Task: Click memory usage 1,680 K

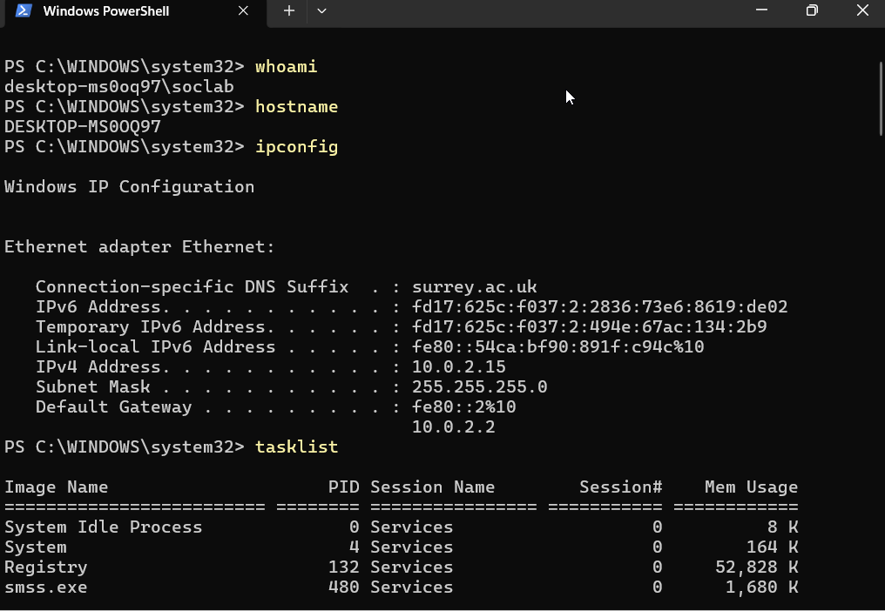Action: click(762, 587)
